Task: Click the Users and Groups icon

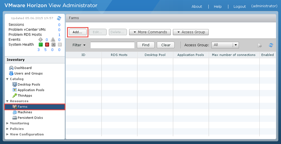Action: [x=11, y=73]
